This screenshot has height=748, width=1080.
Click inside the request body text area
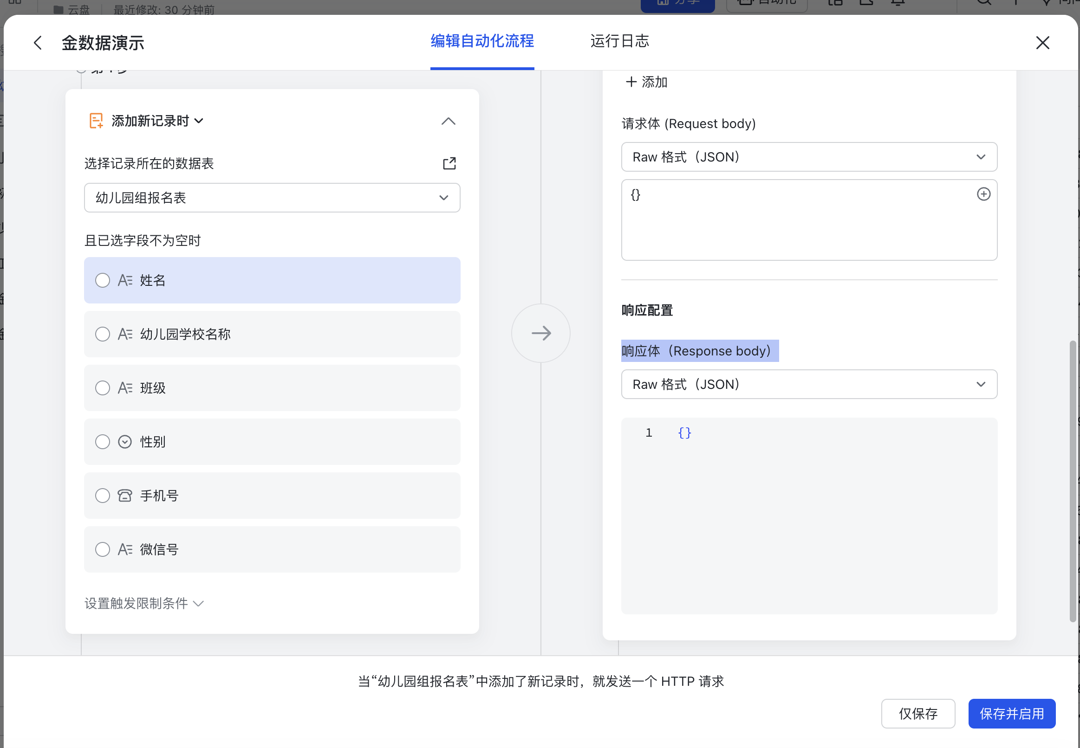[x=809, y=220]
